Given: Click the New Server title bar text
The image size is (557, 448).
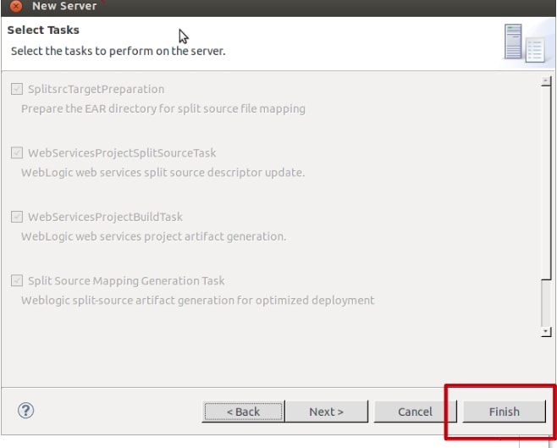Looking at the screenshot, I should (63, 7).
